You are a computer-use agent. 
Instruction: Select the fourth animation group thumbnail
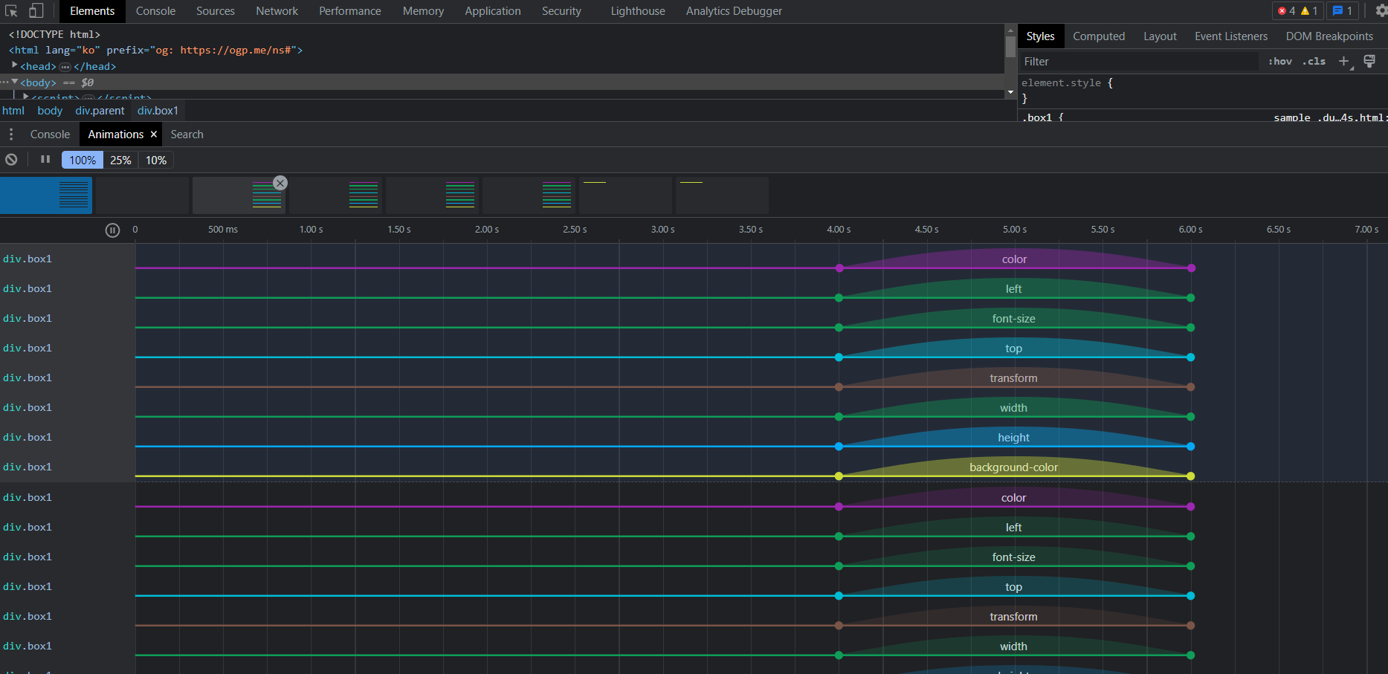pyautogui.click(x=335, y=195)
